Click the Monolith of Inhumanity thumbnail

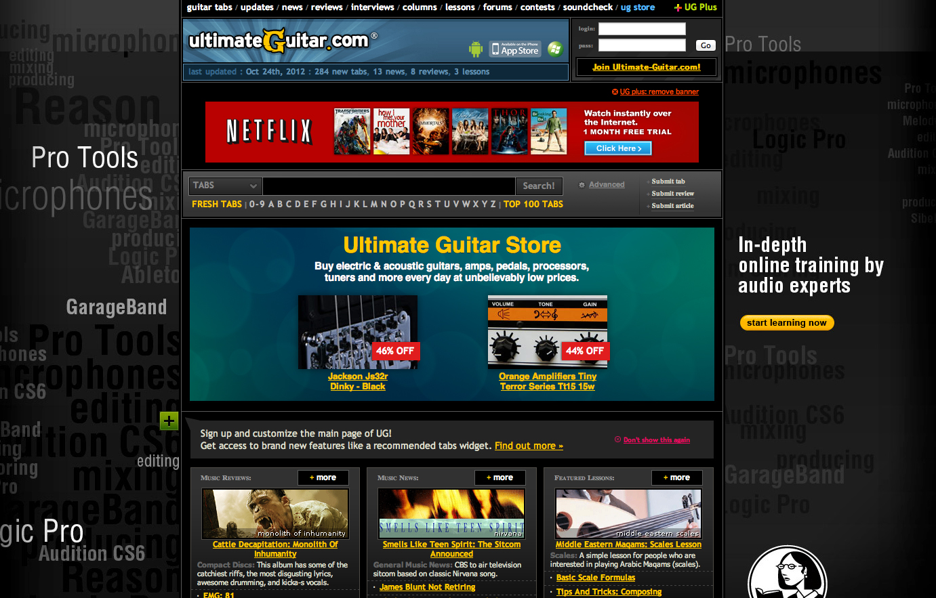275,513
